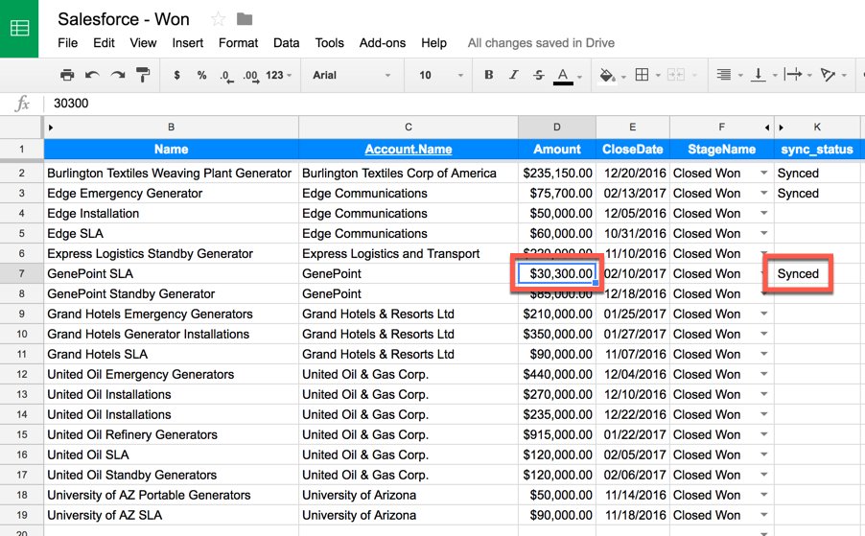Open the Insert menu
The width and height of the screenshot is (865, 536).
pos(188,43)
